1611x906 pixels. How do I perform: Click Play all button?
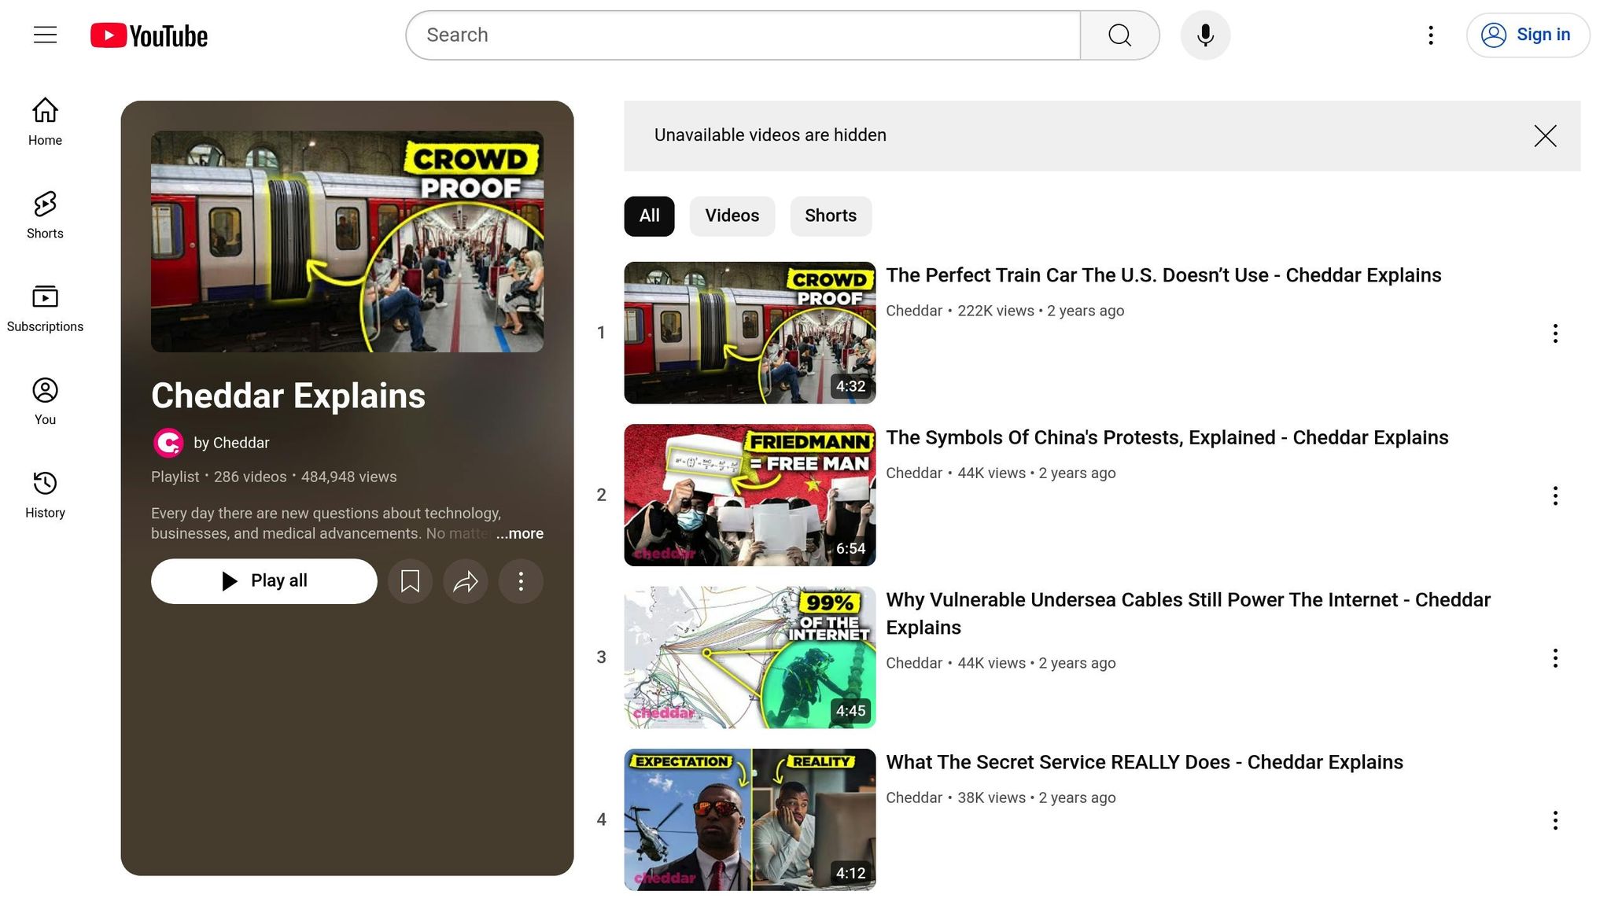(264, 581)
